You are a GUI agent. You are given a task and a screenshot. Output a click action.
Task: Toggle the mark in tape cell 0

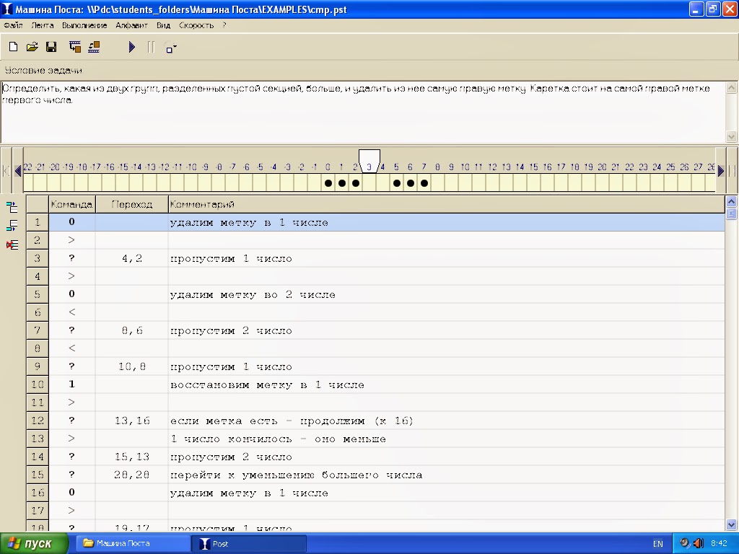point(328,183)
